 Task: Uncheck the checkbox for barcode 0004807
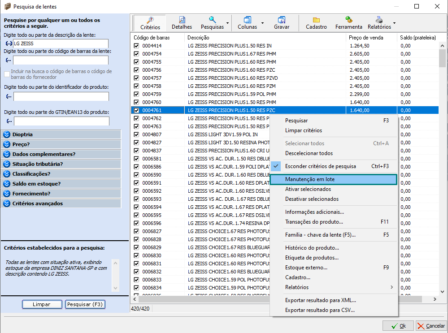point(136,134)
